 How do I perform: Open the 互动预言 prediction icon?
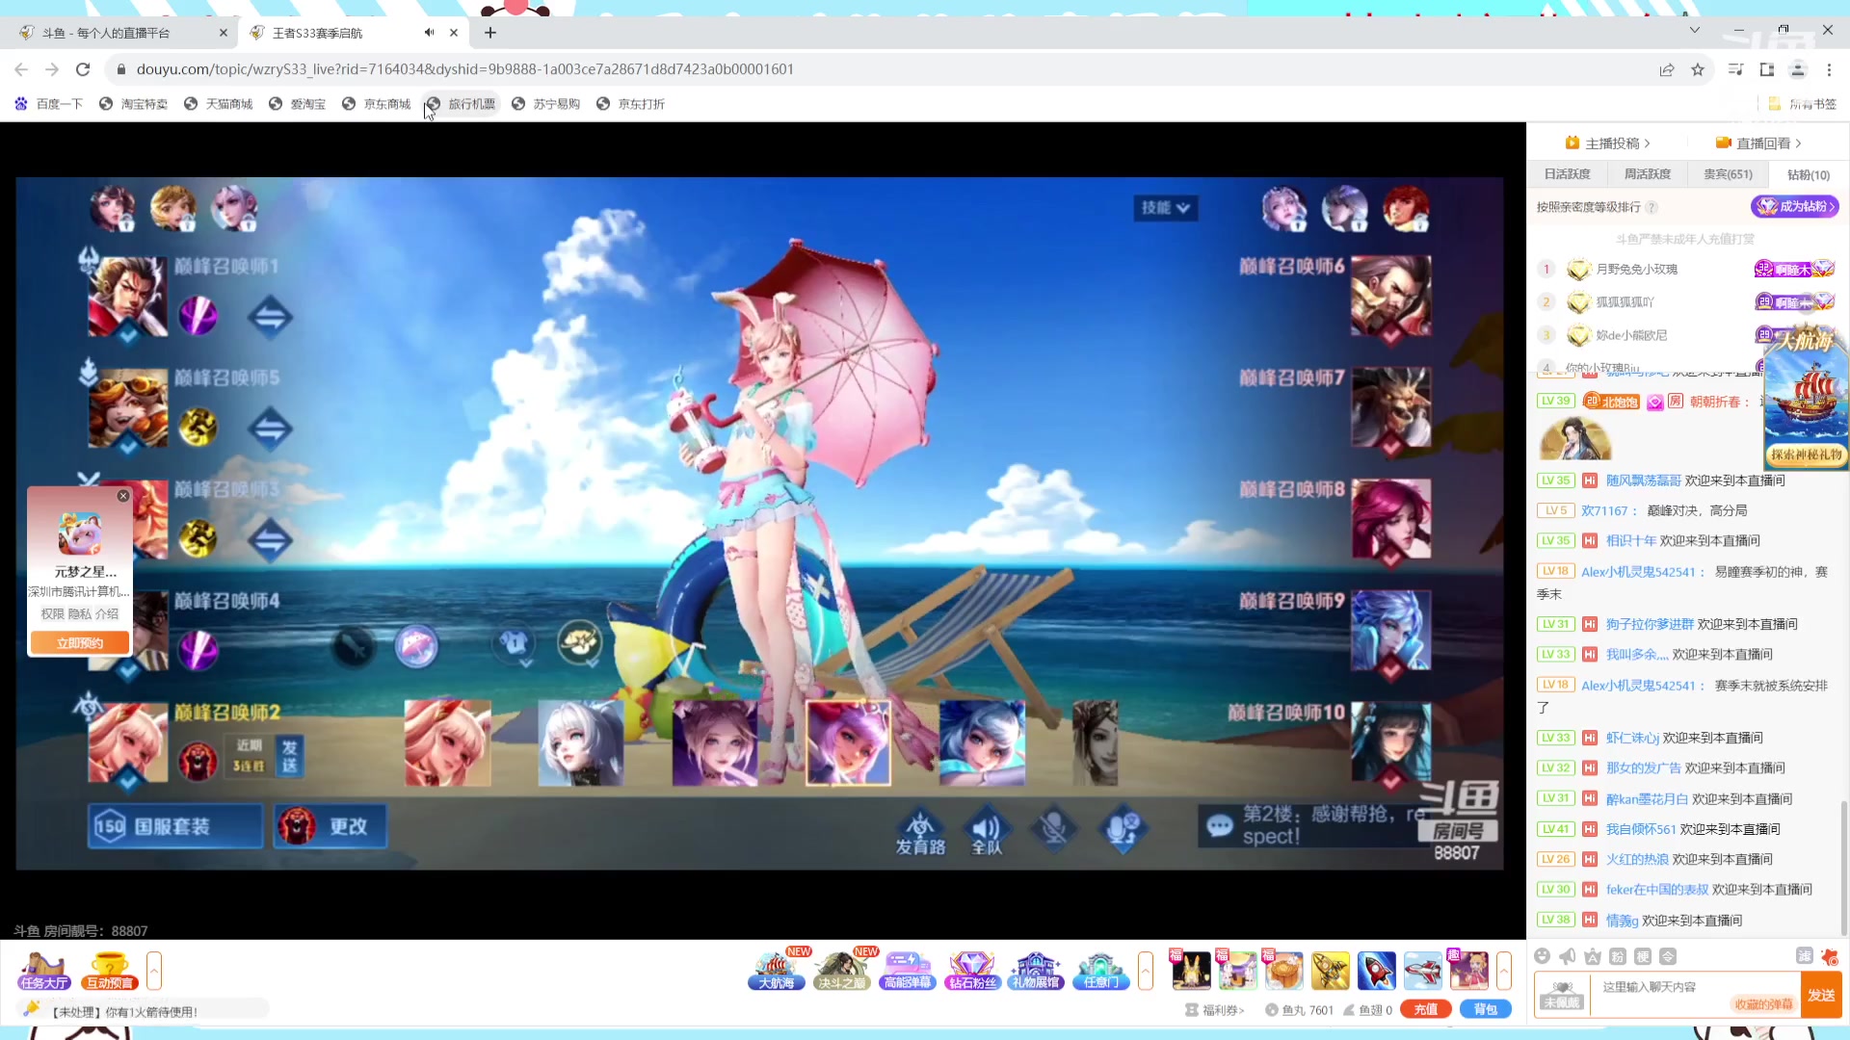109,970
